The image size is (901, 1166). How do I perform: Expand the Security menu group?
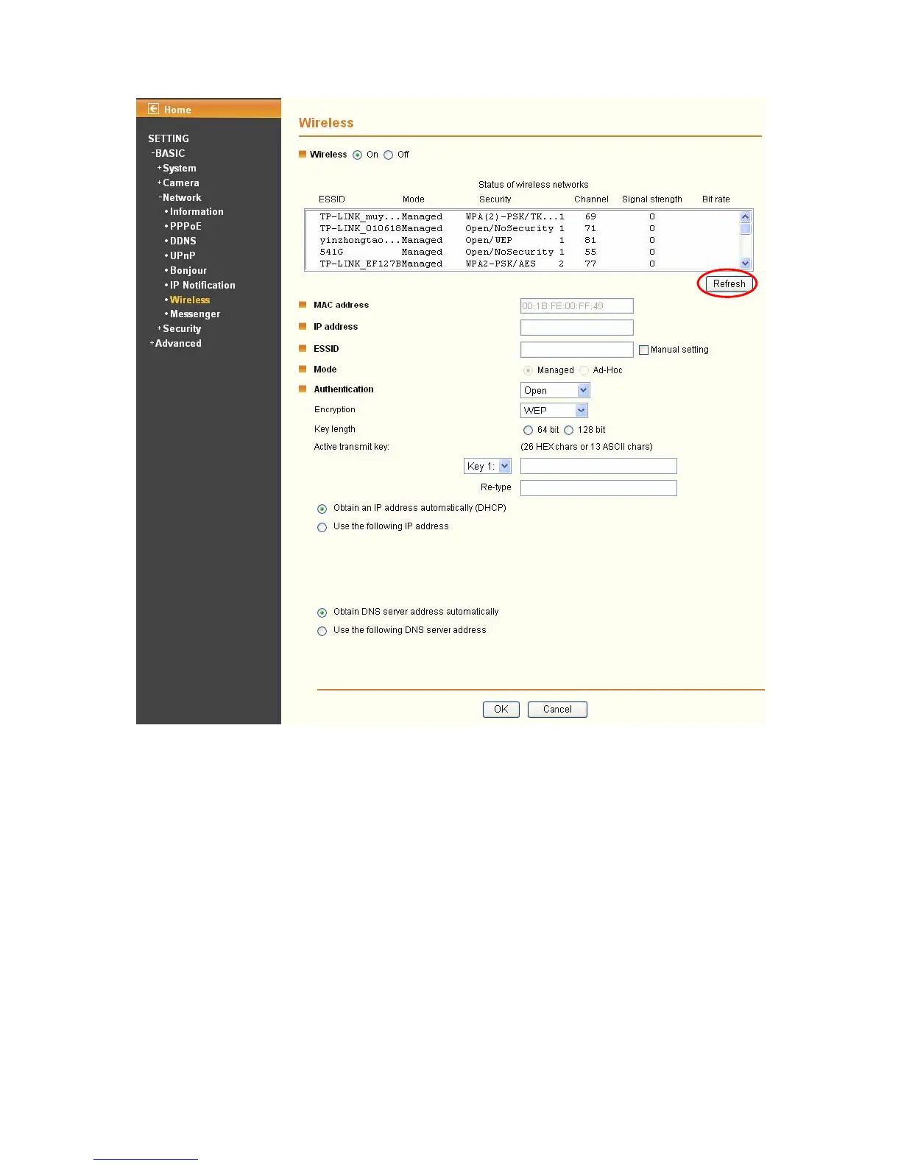tap(179, 328)
